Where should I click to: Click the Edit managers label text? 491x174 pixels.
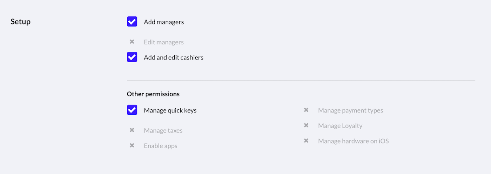pos(164,42)
